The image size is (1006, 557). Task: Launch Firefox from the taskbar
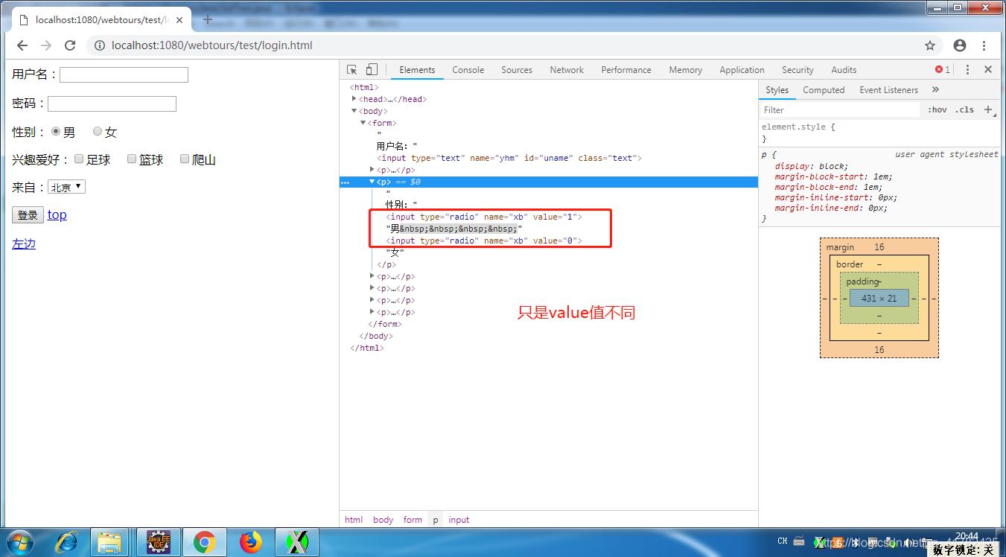pyautogui.click(x=251, y=542)
